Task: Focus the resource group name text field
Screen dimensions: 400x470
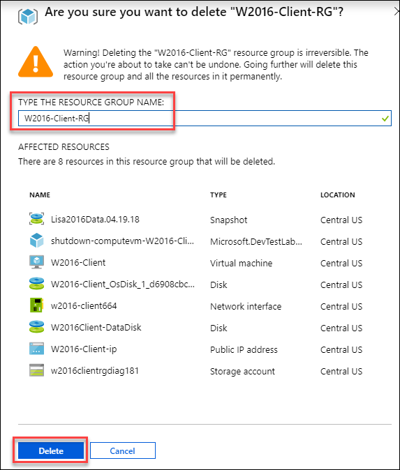Action: [205, 119]
